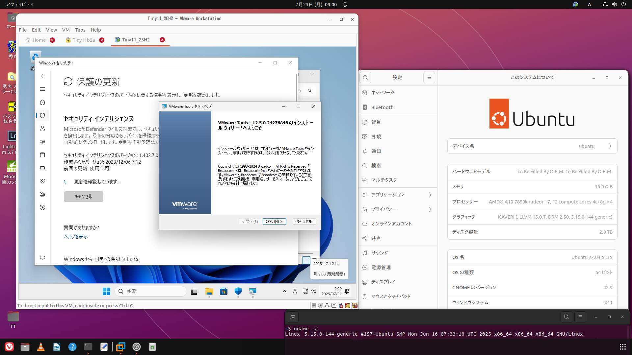632x355 pixels.
Task: Open Windows Security settings gear icon
Action: 42,257
